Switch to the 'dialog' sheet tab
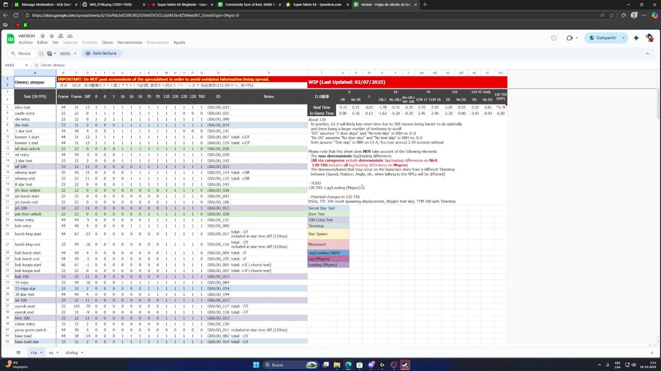 pyautogui.click(x=71, y=353)
